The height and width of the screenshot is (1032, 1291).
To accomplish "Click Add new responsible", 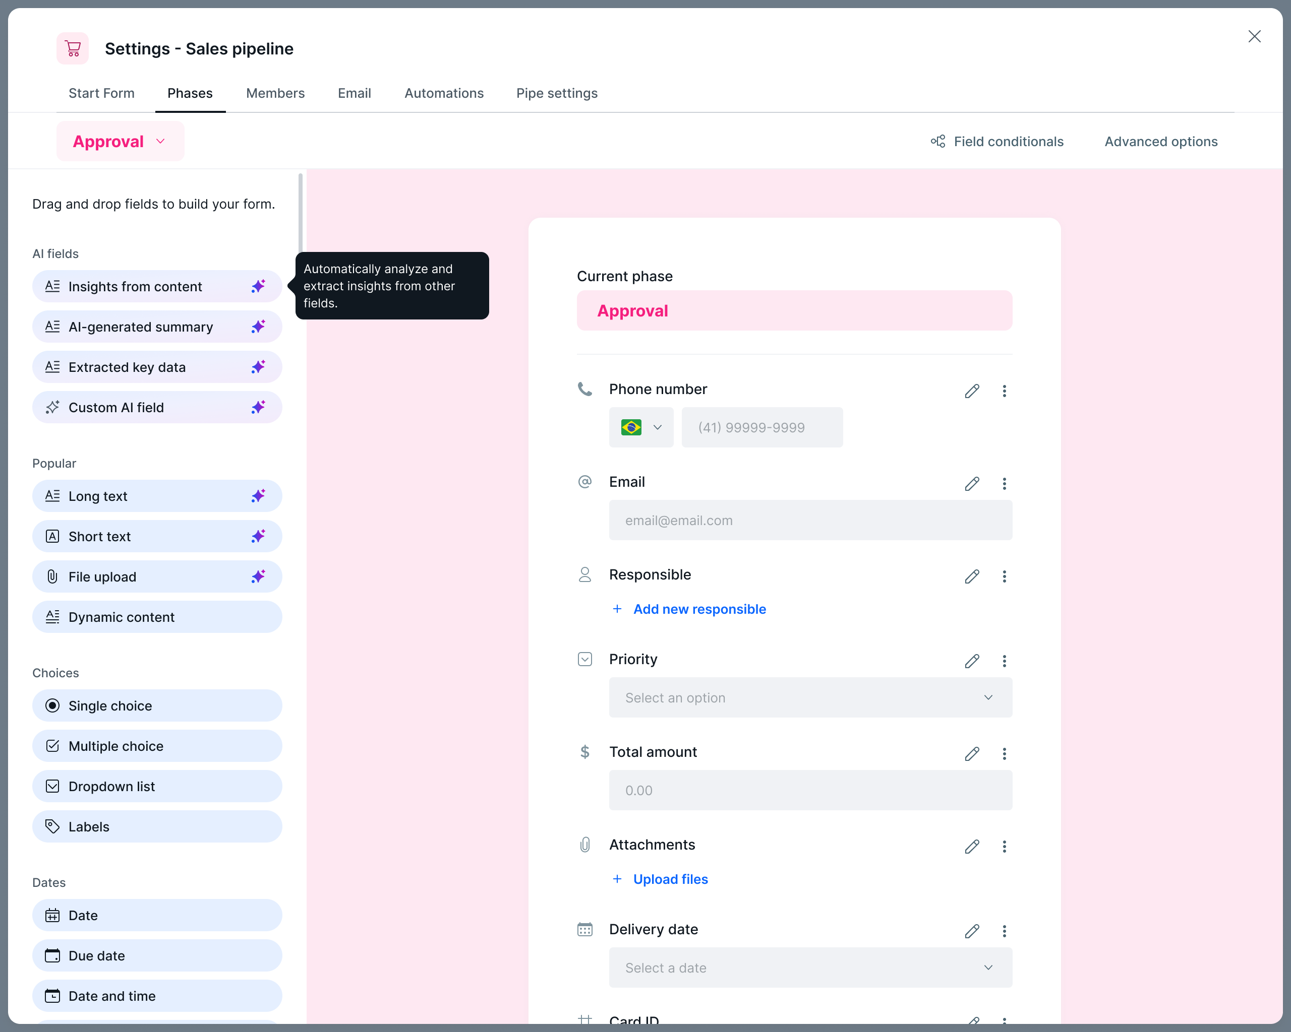I will click(699, 609).
